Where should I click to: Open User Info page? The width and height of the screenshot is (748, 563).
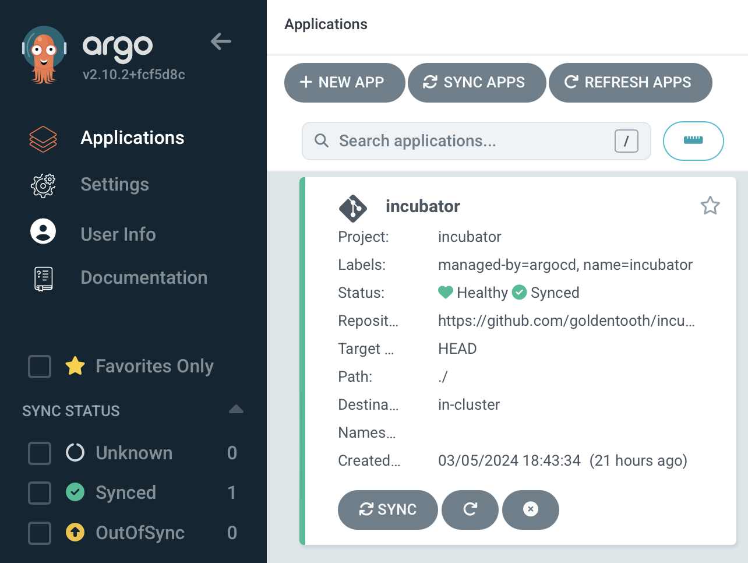click(118, 234)
